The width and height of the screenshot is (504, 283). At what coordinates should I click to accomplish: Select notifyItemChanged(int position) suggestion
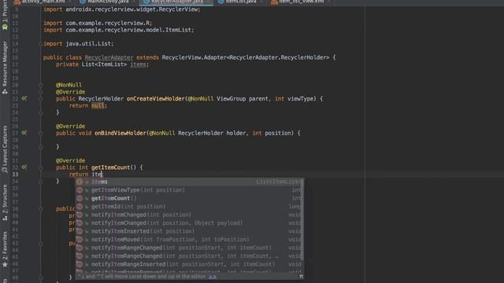[x=189, y=215]
